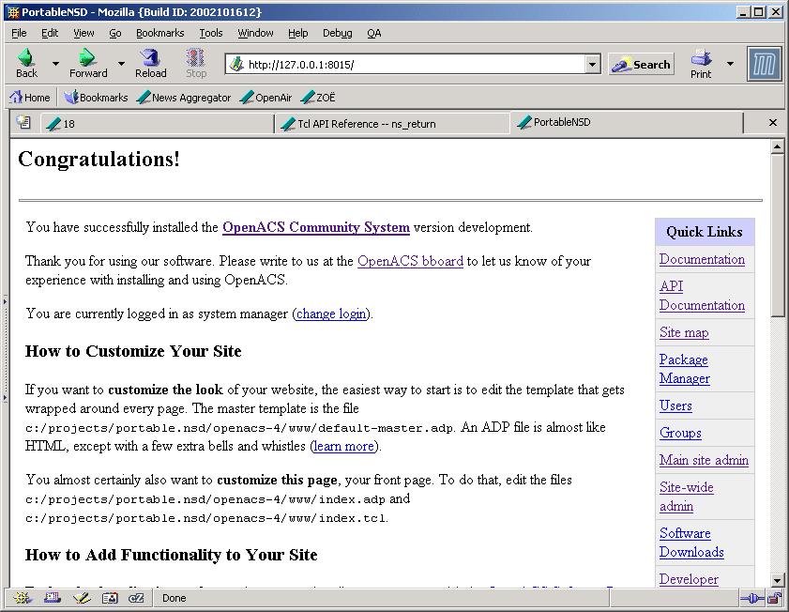
Task: Open the OpenAir bookmark
Action: [266, 97]
